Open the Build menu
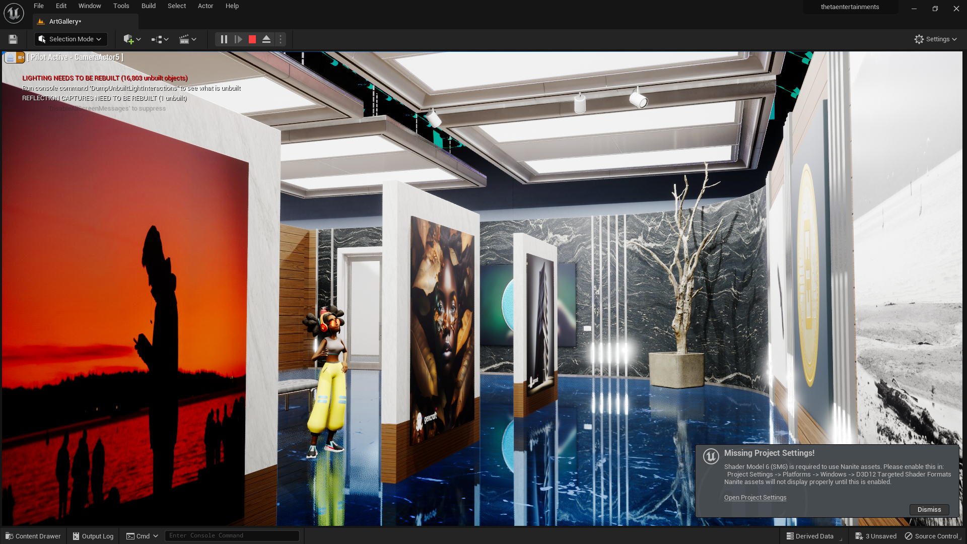This screenshot has width=967, height=544. pyautogui.click(x=148, y=6)
